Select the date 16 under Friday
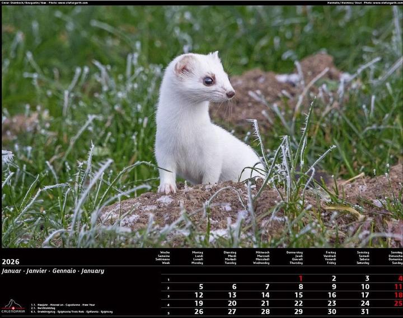 [332, 295]
